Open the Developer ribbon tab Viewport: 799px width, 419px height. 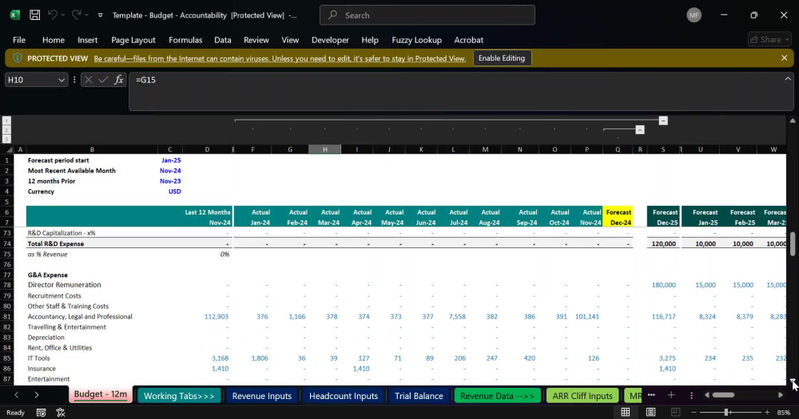click(330, 40)
